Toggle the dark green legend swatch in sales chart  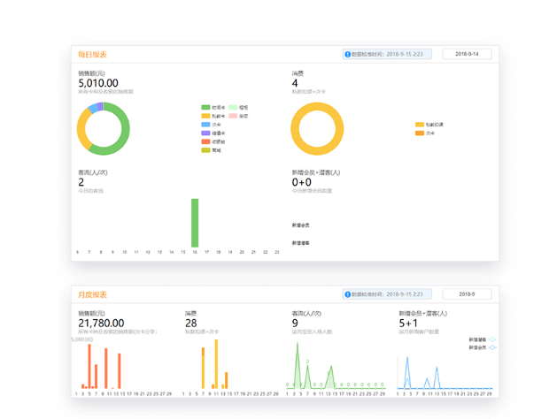click(x=205, y=107)
